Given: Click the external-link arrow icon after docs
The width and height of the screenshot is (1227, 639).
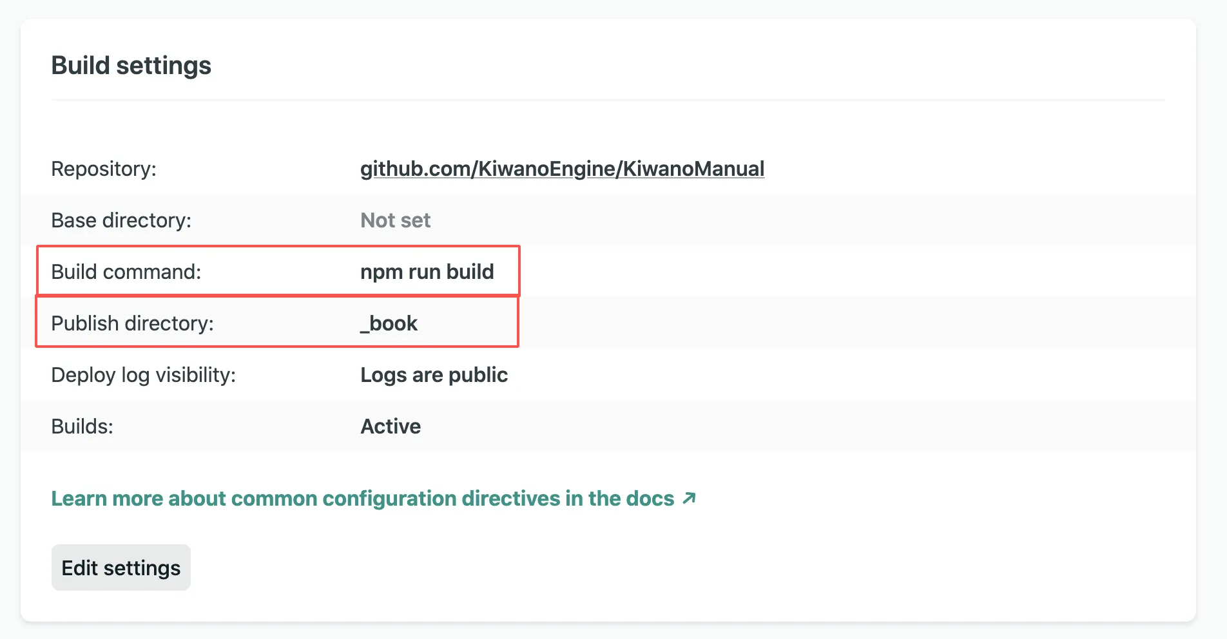Looking at the screenshot, I should pos(690,498).
